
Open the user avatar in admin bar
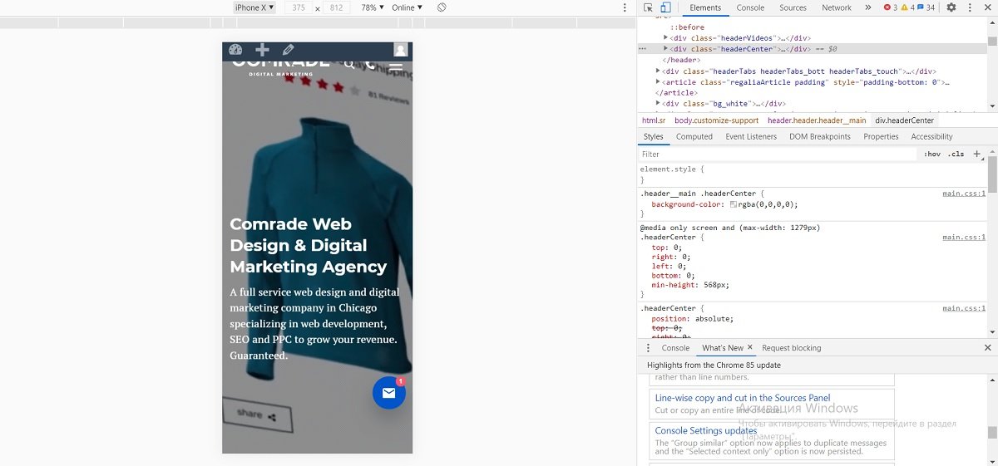pos(401,50)
